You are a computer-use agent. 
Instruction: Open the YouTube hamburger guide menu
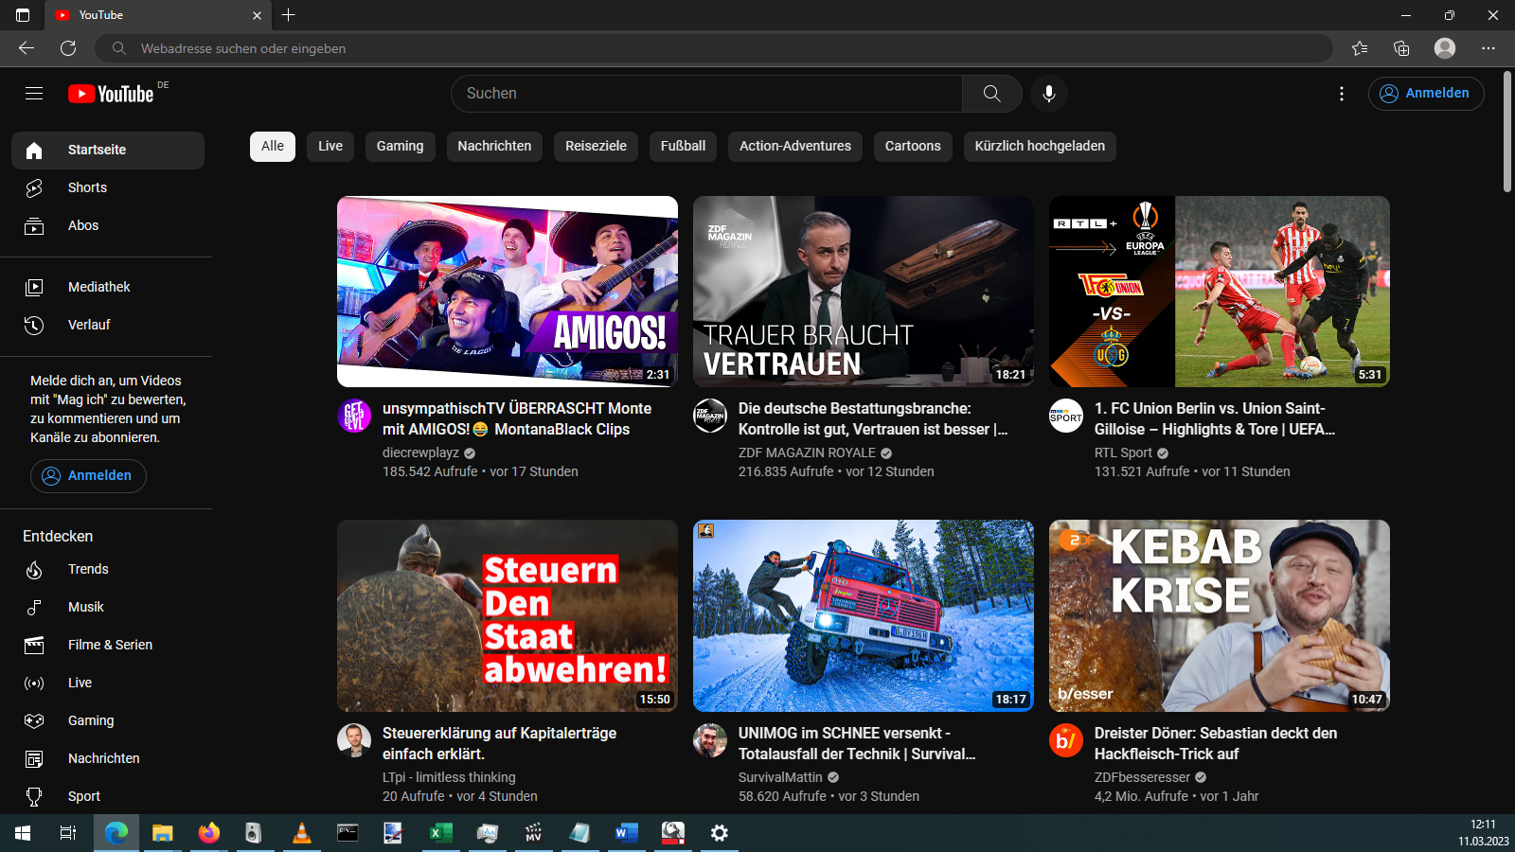[34, 93]
